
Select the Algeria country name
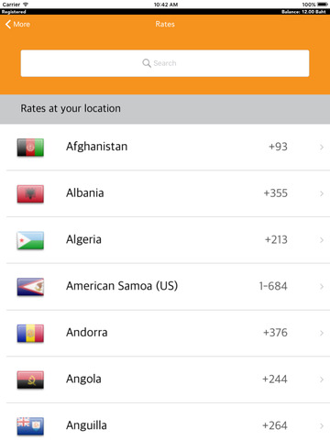click(x=83, y=240)
